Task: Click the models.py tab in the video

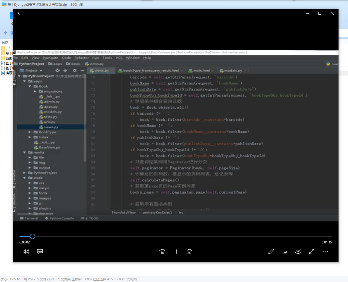Action: [233, 71]
